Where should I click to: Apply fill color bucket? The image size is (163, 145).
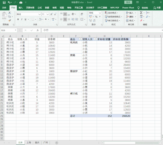tap(40, 19)
